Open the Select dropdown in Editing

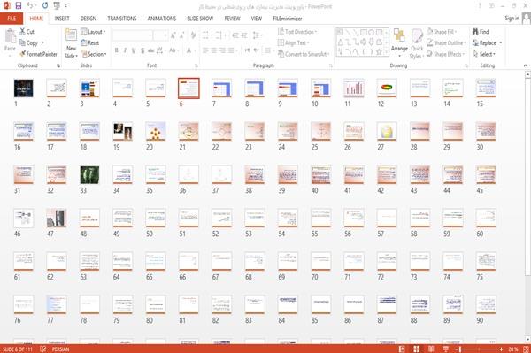point(484,54)
